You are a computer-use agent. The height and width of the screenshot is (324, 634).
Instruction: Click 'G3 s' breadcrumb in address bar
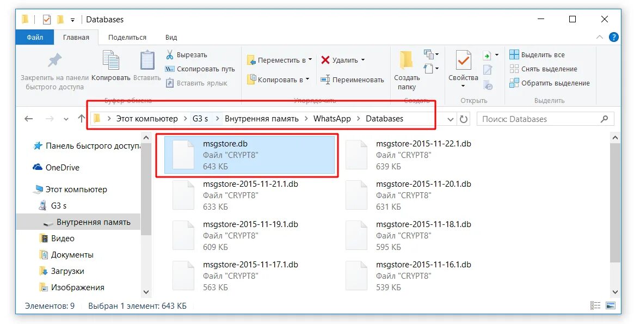click(200, 119)
